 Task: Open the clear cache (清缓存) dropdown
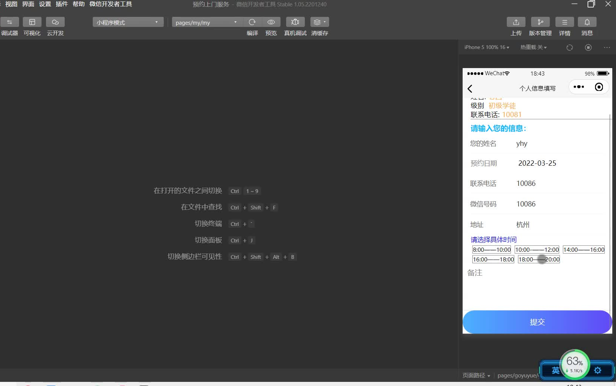click(319, 22)
